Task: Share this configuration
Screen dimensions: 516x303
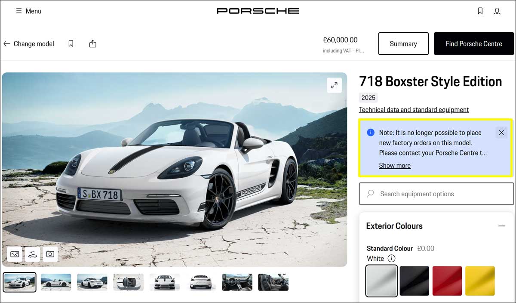Action: (x=92, y=43)
